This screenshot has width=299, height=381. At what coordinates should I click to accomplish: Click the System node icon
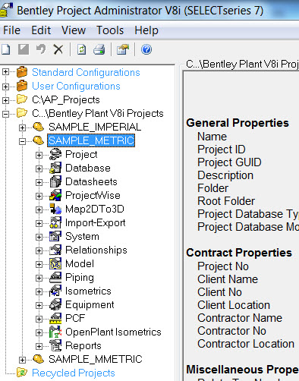tap(55, 236)
